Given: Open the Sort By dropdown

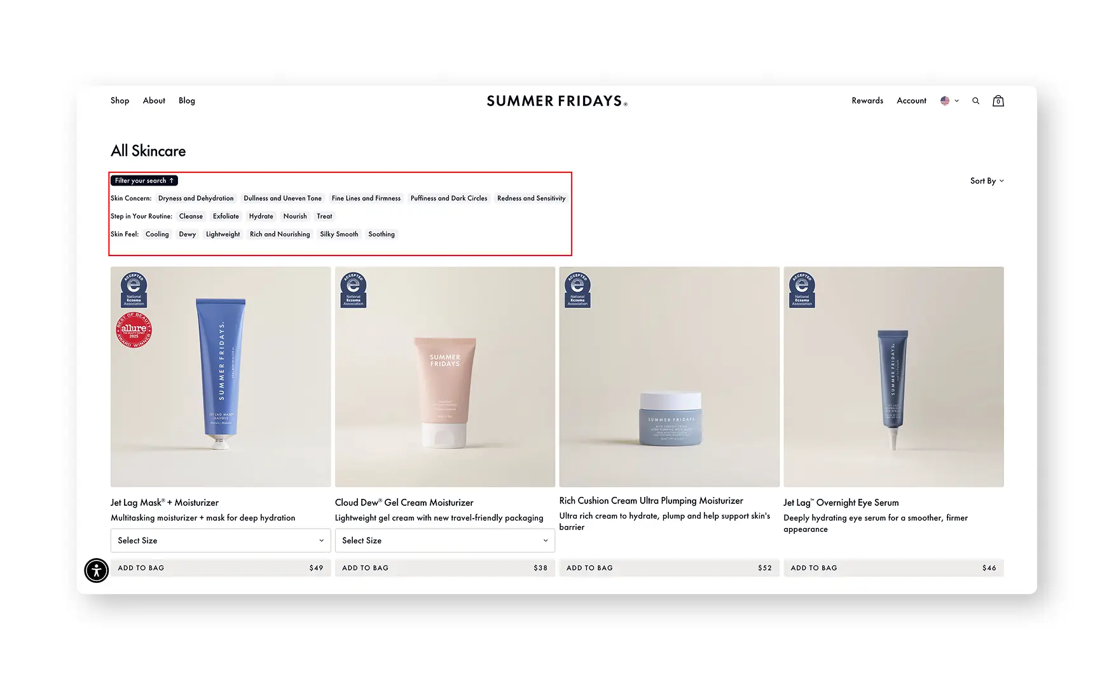Looking at the screenshot, I should coord(987,181).
